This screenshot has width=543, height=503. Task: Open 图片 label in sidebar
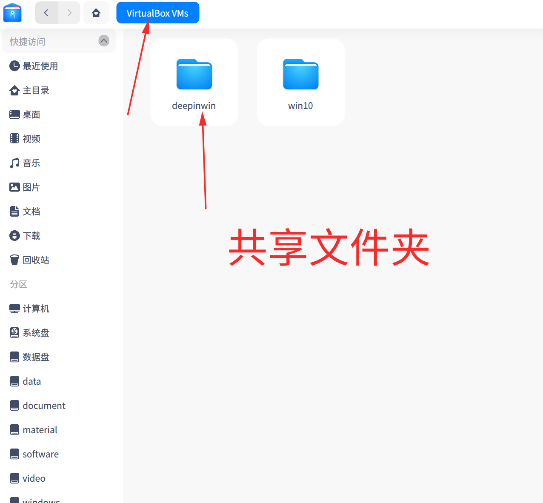pos(31,187)
